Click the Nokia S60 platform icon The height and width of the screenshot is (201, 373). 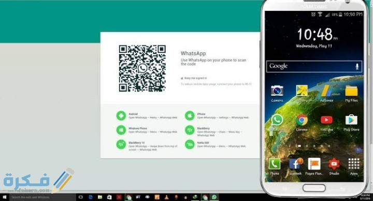(190, 145)
